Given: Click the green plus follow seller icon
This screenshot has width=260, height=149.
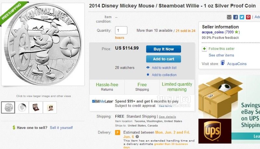Looking at the screenshot, I should coord(204,49).
